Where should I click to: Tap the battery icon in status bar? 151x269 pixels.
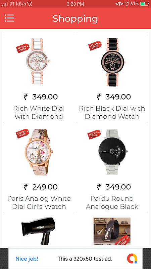(144, 4)
